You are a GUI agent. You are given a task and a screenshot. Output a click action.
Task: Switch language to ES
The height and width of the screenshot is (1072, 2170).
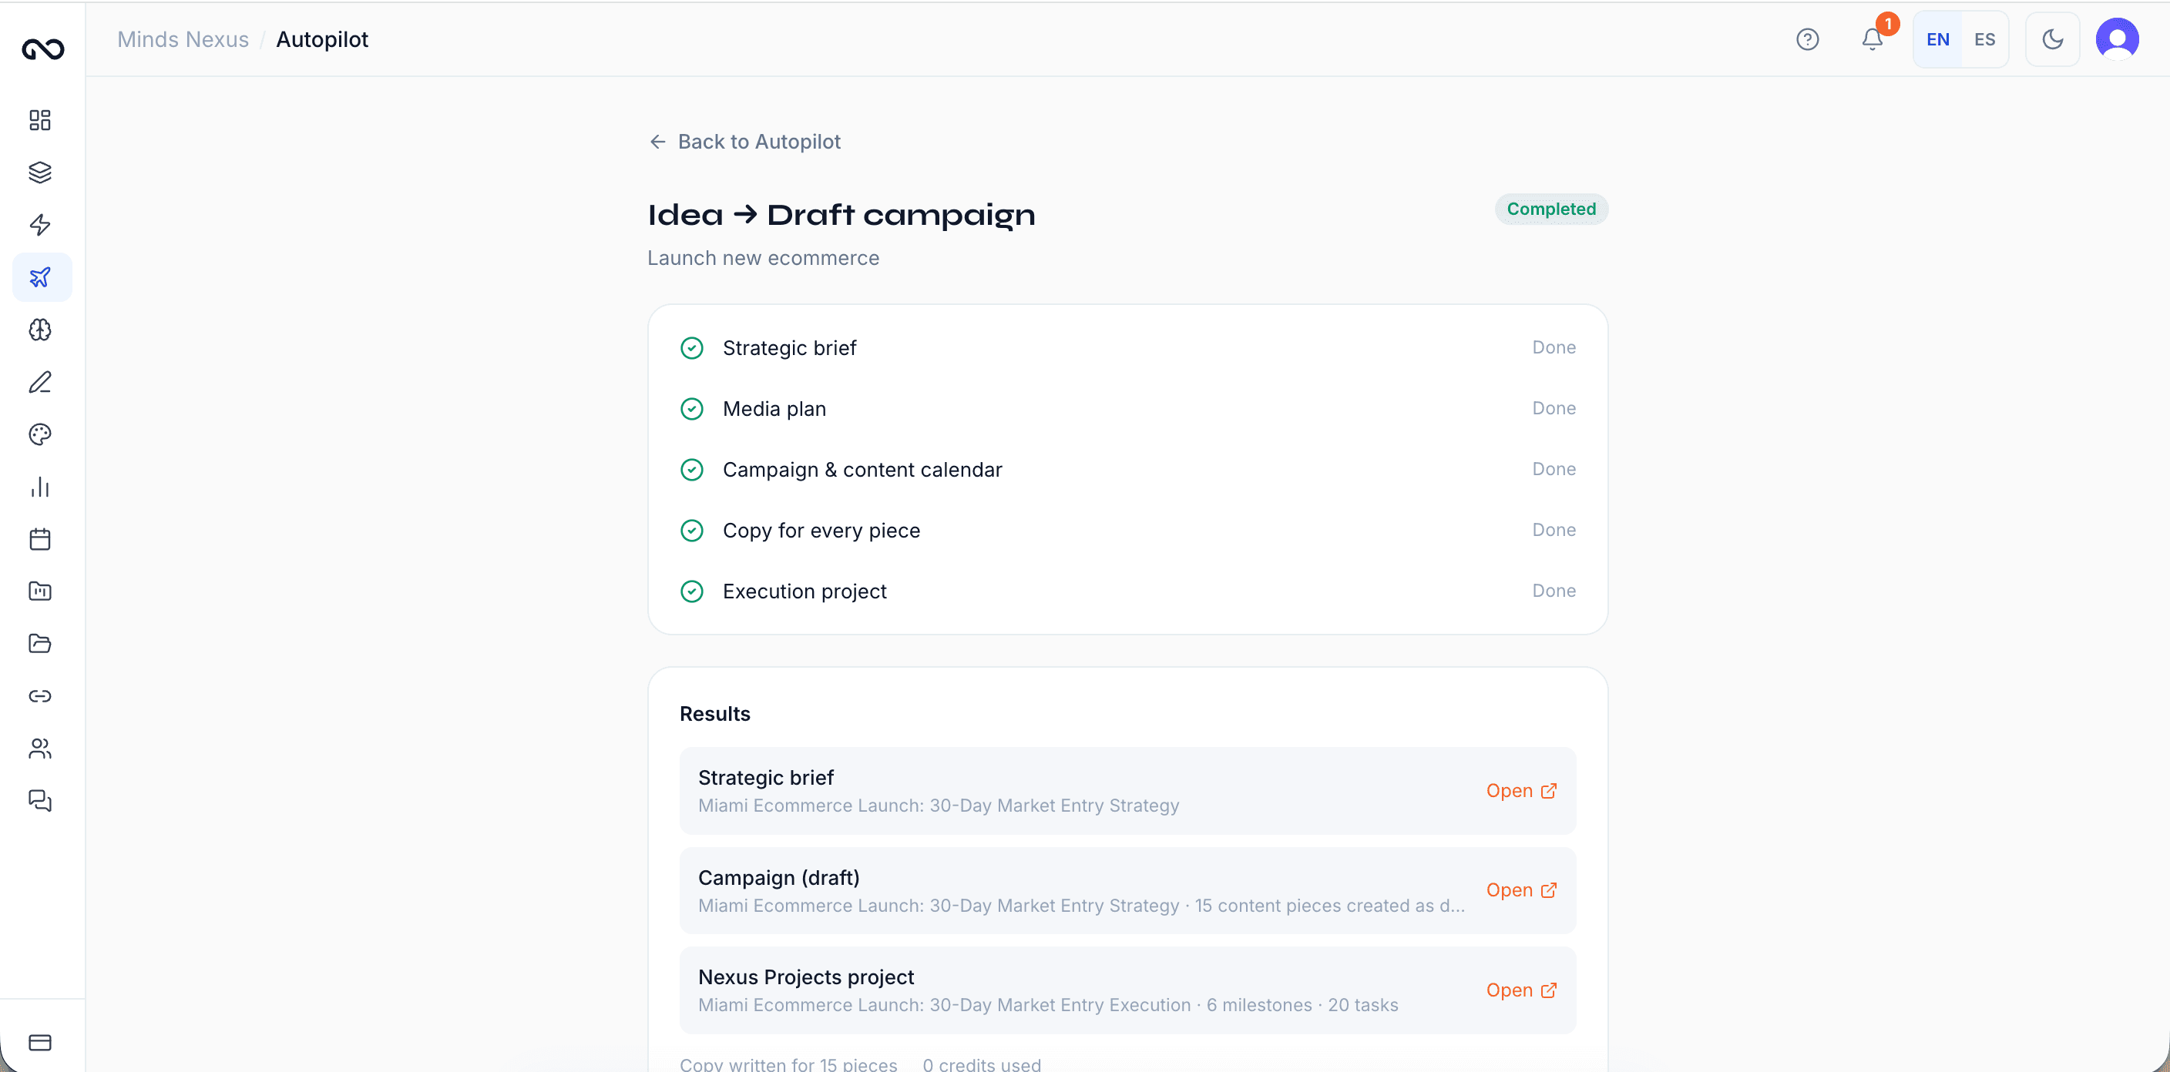tap(1984, 39)
